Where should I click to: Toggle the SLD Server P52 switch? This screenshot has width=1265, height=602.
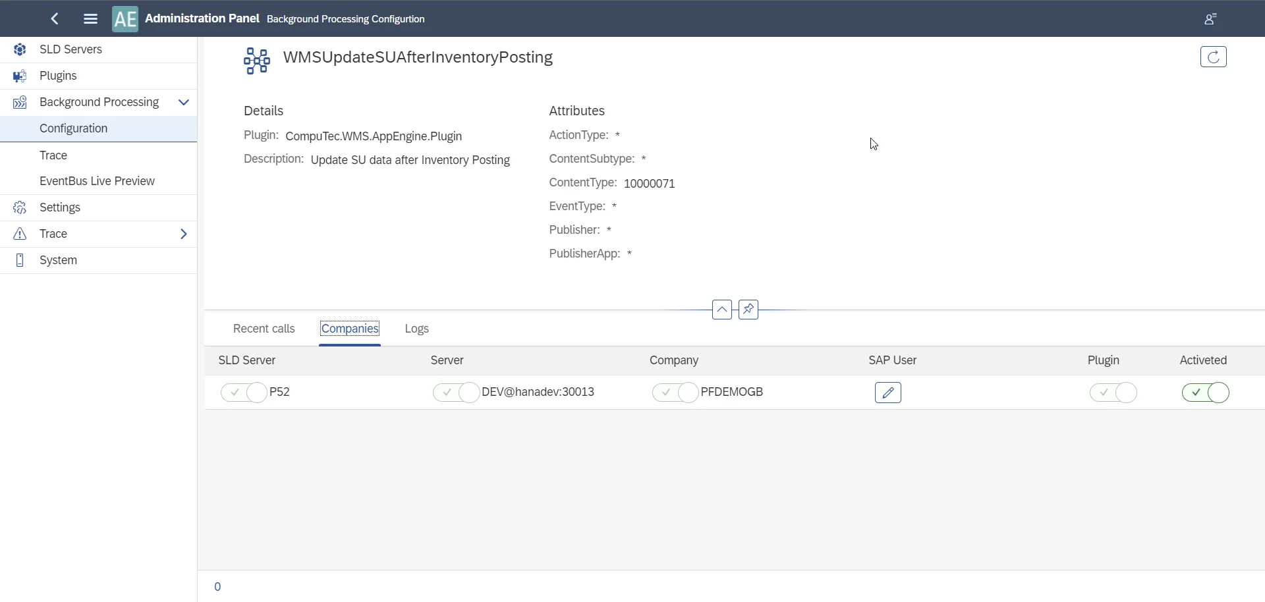point(244,393)
